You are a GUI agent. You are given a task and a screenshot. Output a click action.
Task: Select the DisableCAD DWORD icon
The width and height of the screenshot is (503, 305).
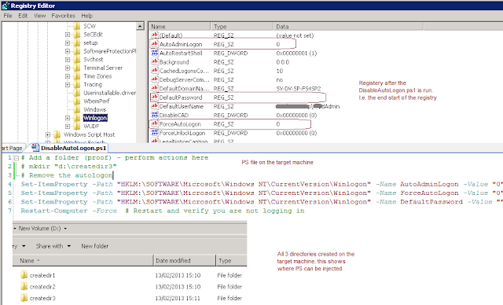click(x=155, y=115)
